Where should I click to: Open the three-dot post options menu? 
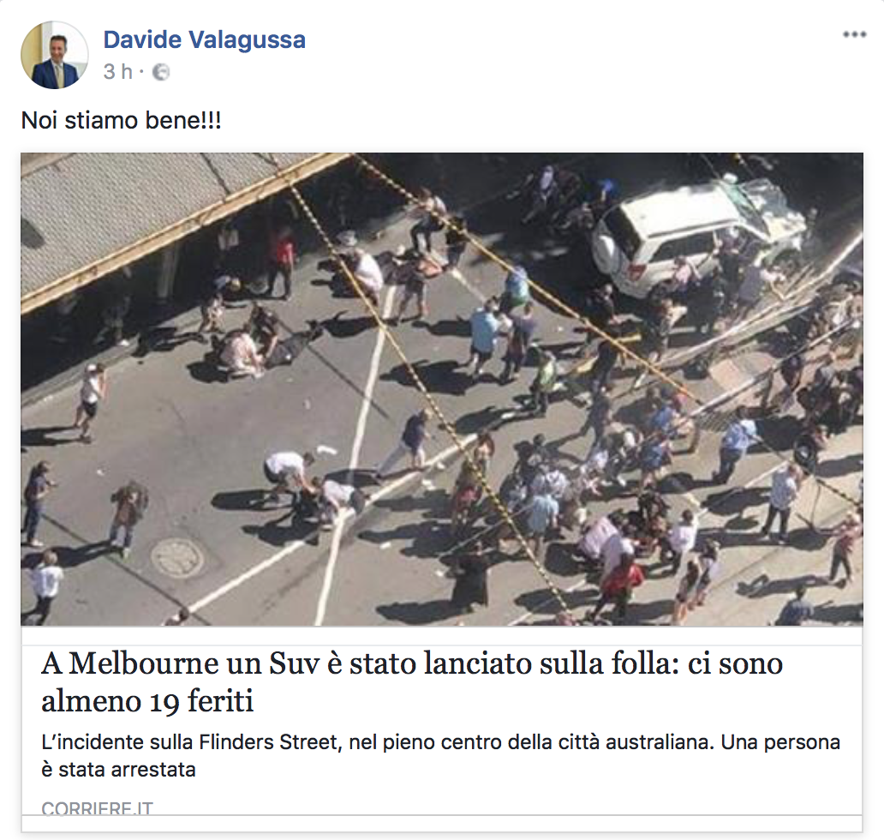tap(854, 35)
